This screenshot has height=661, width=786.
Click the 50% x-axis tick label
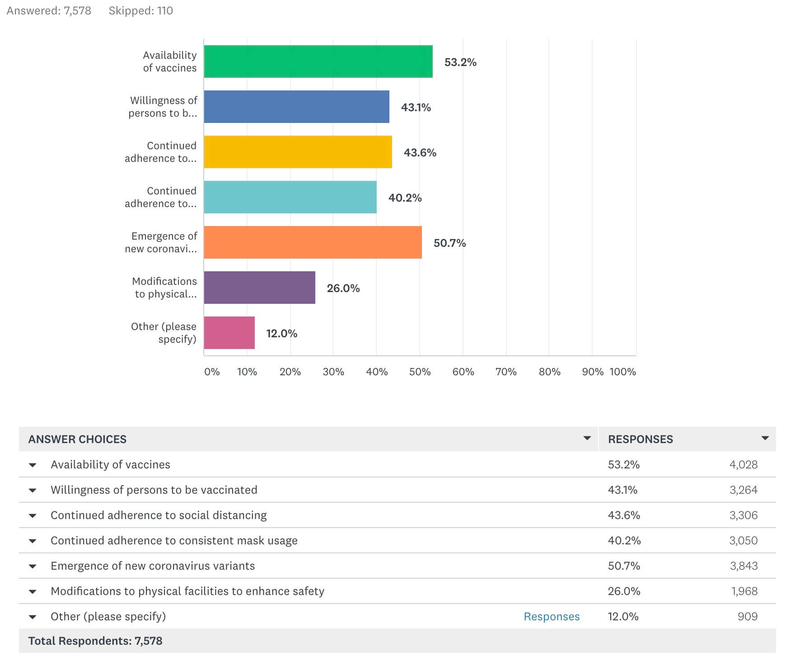click(420, 372)
